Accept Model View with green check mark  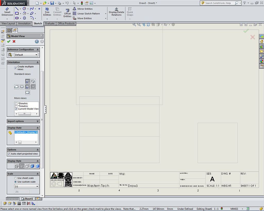click(x=9, y=41)
